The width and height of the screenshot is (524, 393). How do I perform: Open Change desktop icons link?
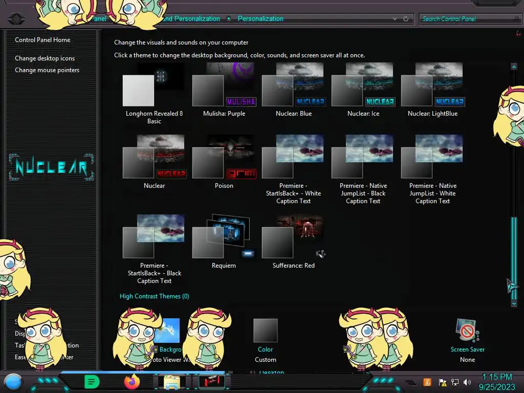(x=45, y=58)
